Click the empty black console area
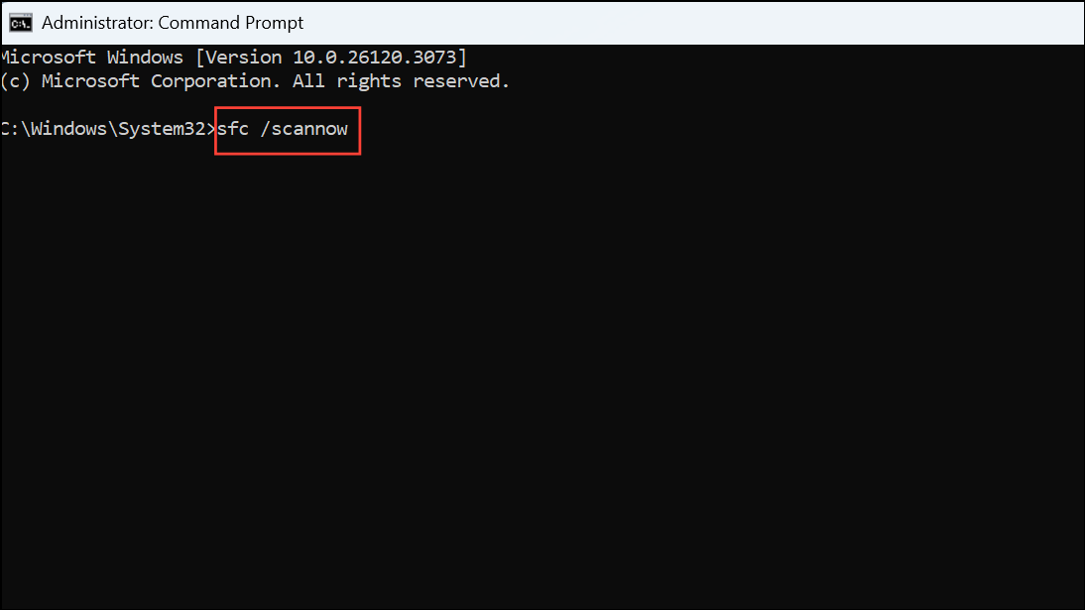This screenshot has height=610, width=1085. (542, 381)
